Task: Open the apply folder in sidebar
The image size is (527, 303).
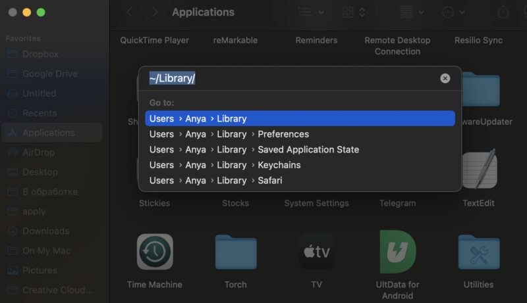Action: [52, 212]
